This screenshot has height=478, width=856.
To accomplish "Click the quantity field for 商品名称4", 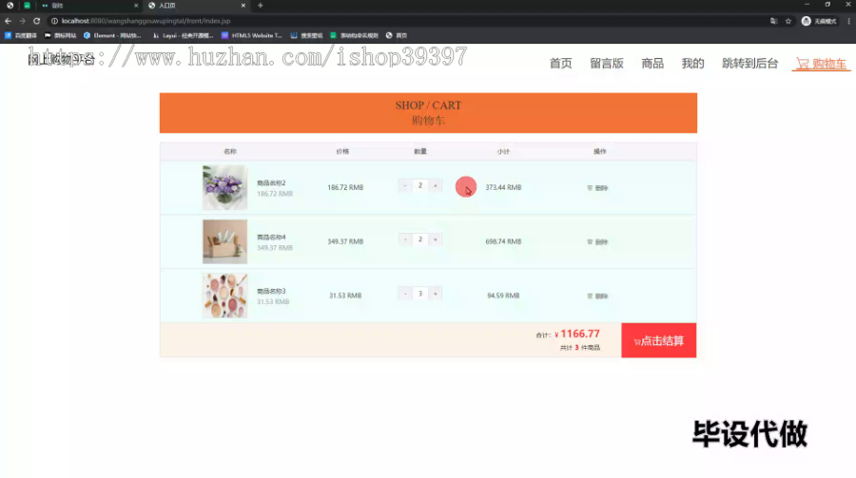I will click(x=420, y=239).
